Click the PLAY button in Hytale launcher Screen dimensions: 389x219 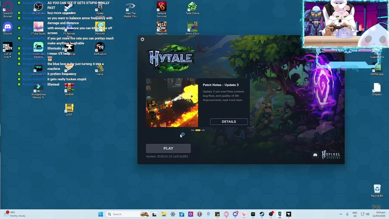pyautogui.click(x=168, y=148)
